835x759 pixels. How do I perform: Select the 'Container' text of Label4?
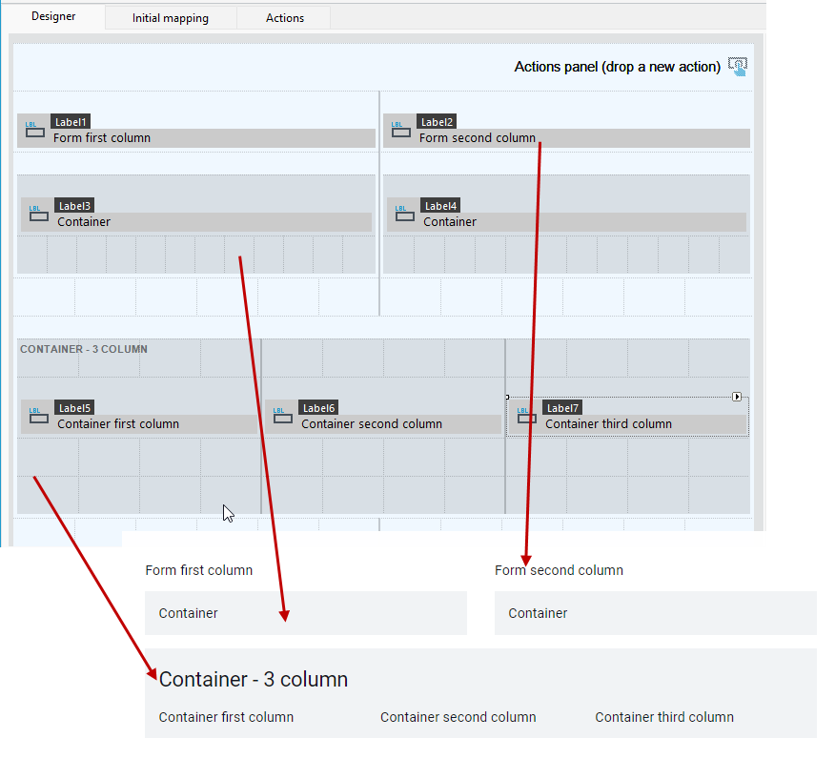point(450,221)
